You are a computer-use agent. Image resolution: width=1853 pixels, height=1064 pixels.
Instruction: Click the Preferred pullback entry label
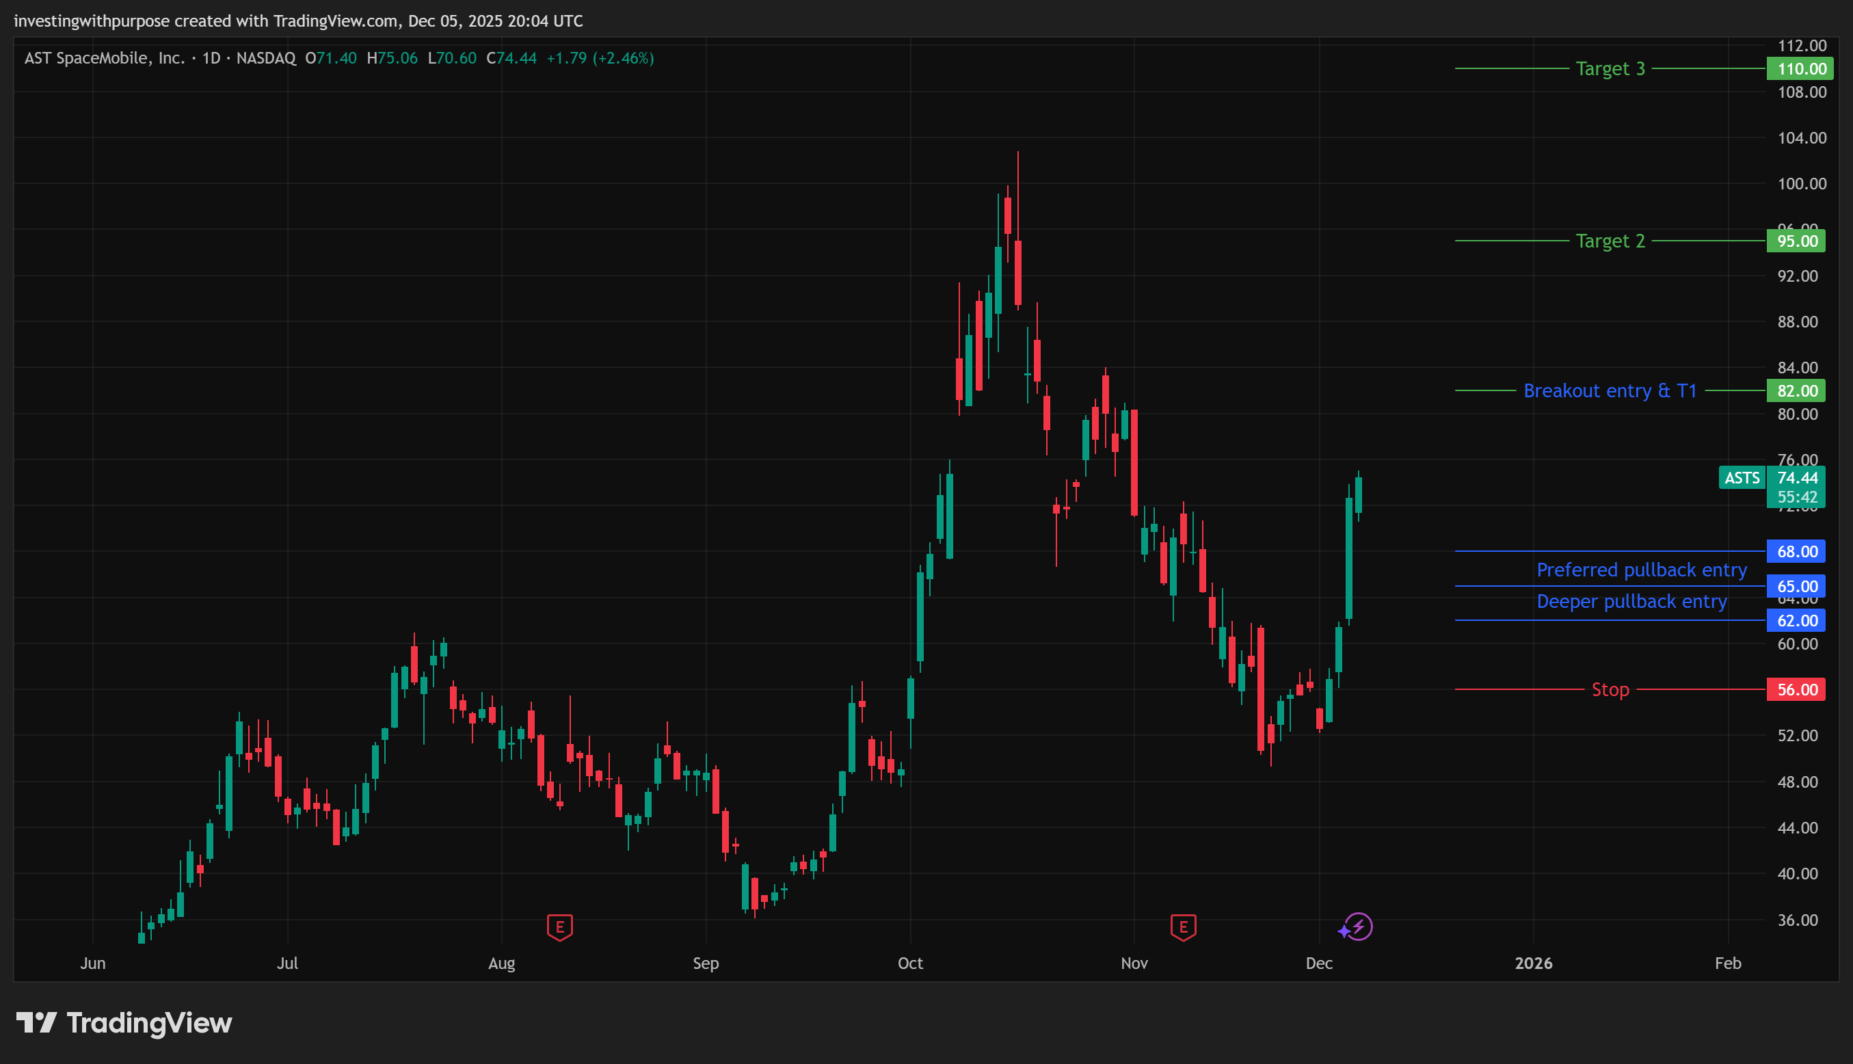[1641, 570]
